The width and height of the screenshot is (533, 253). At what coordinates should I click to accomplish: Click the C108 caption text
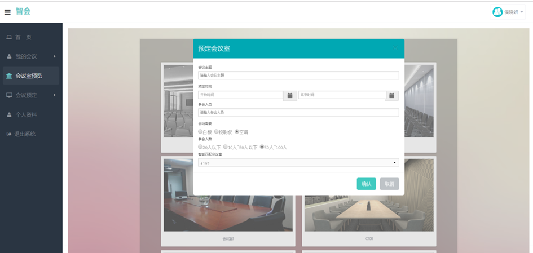(x=369, y=239)
